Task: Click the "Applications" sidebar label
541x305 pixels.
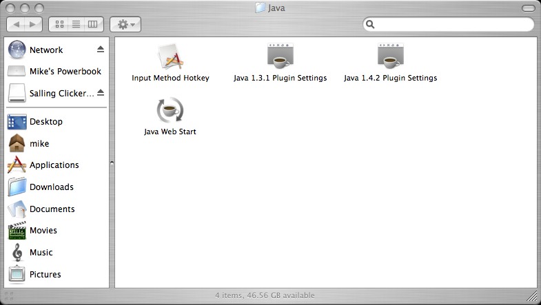Action: coord(54,165)
